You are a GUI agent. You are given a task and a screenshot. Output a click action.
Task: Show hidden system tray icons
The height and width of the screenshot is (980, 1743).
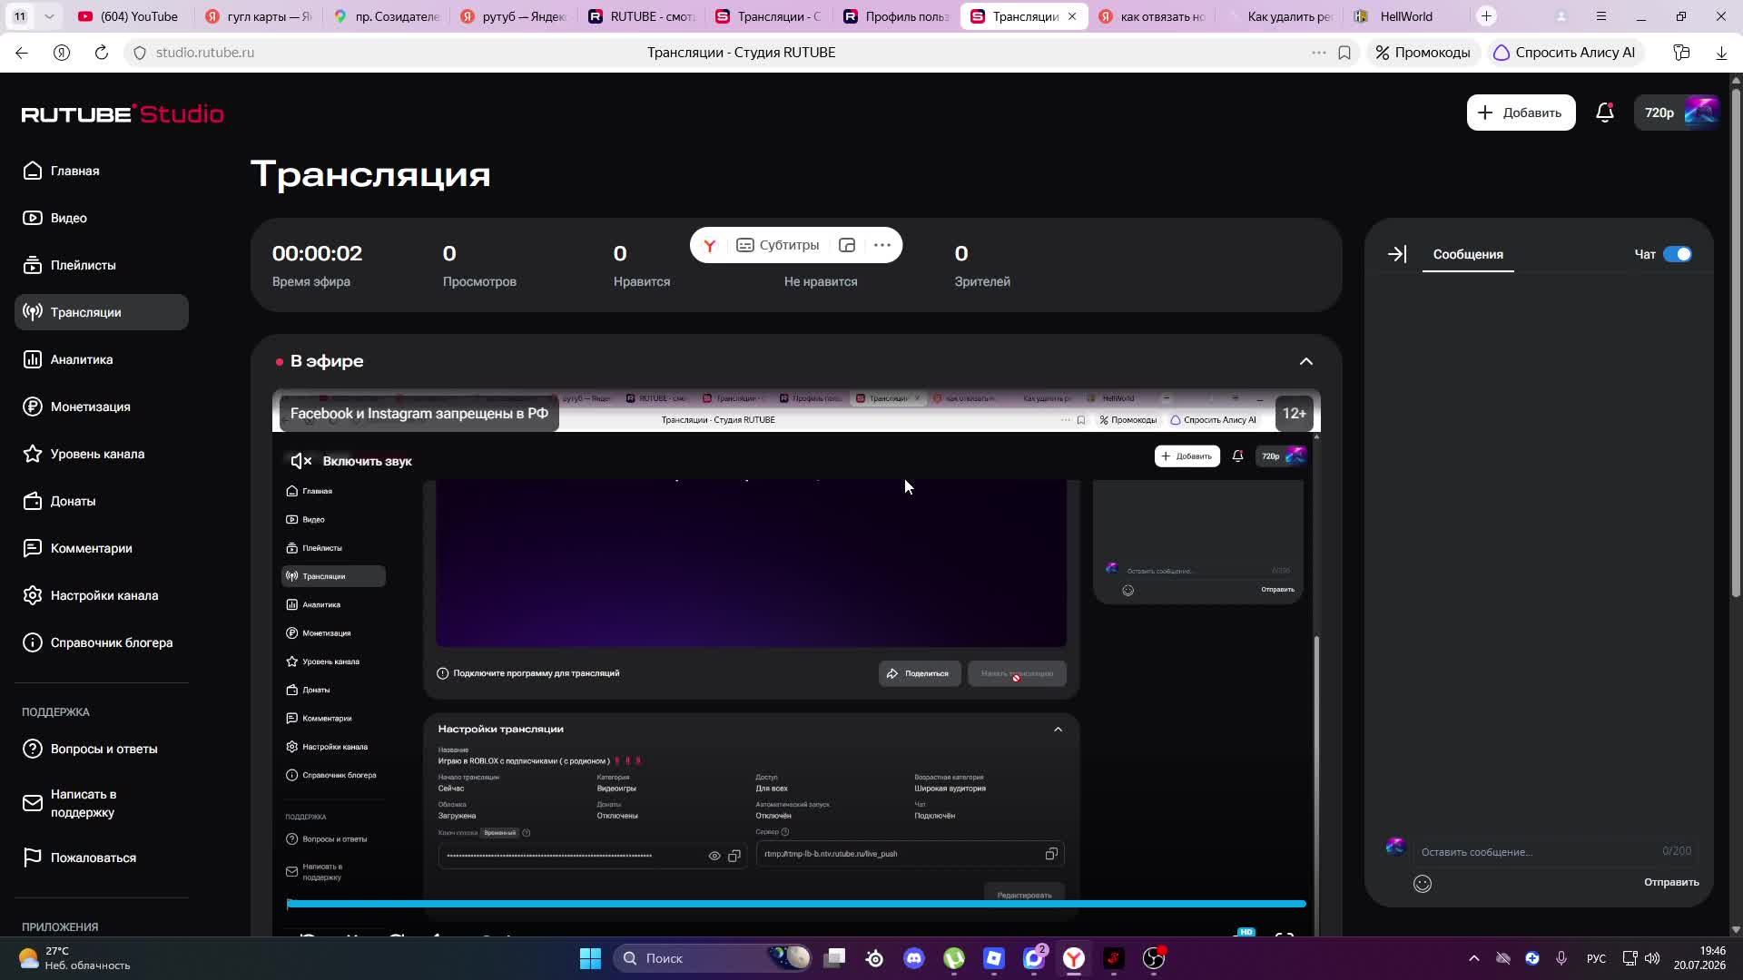(1473, 958)
